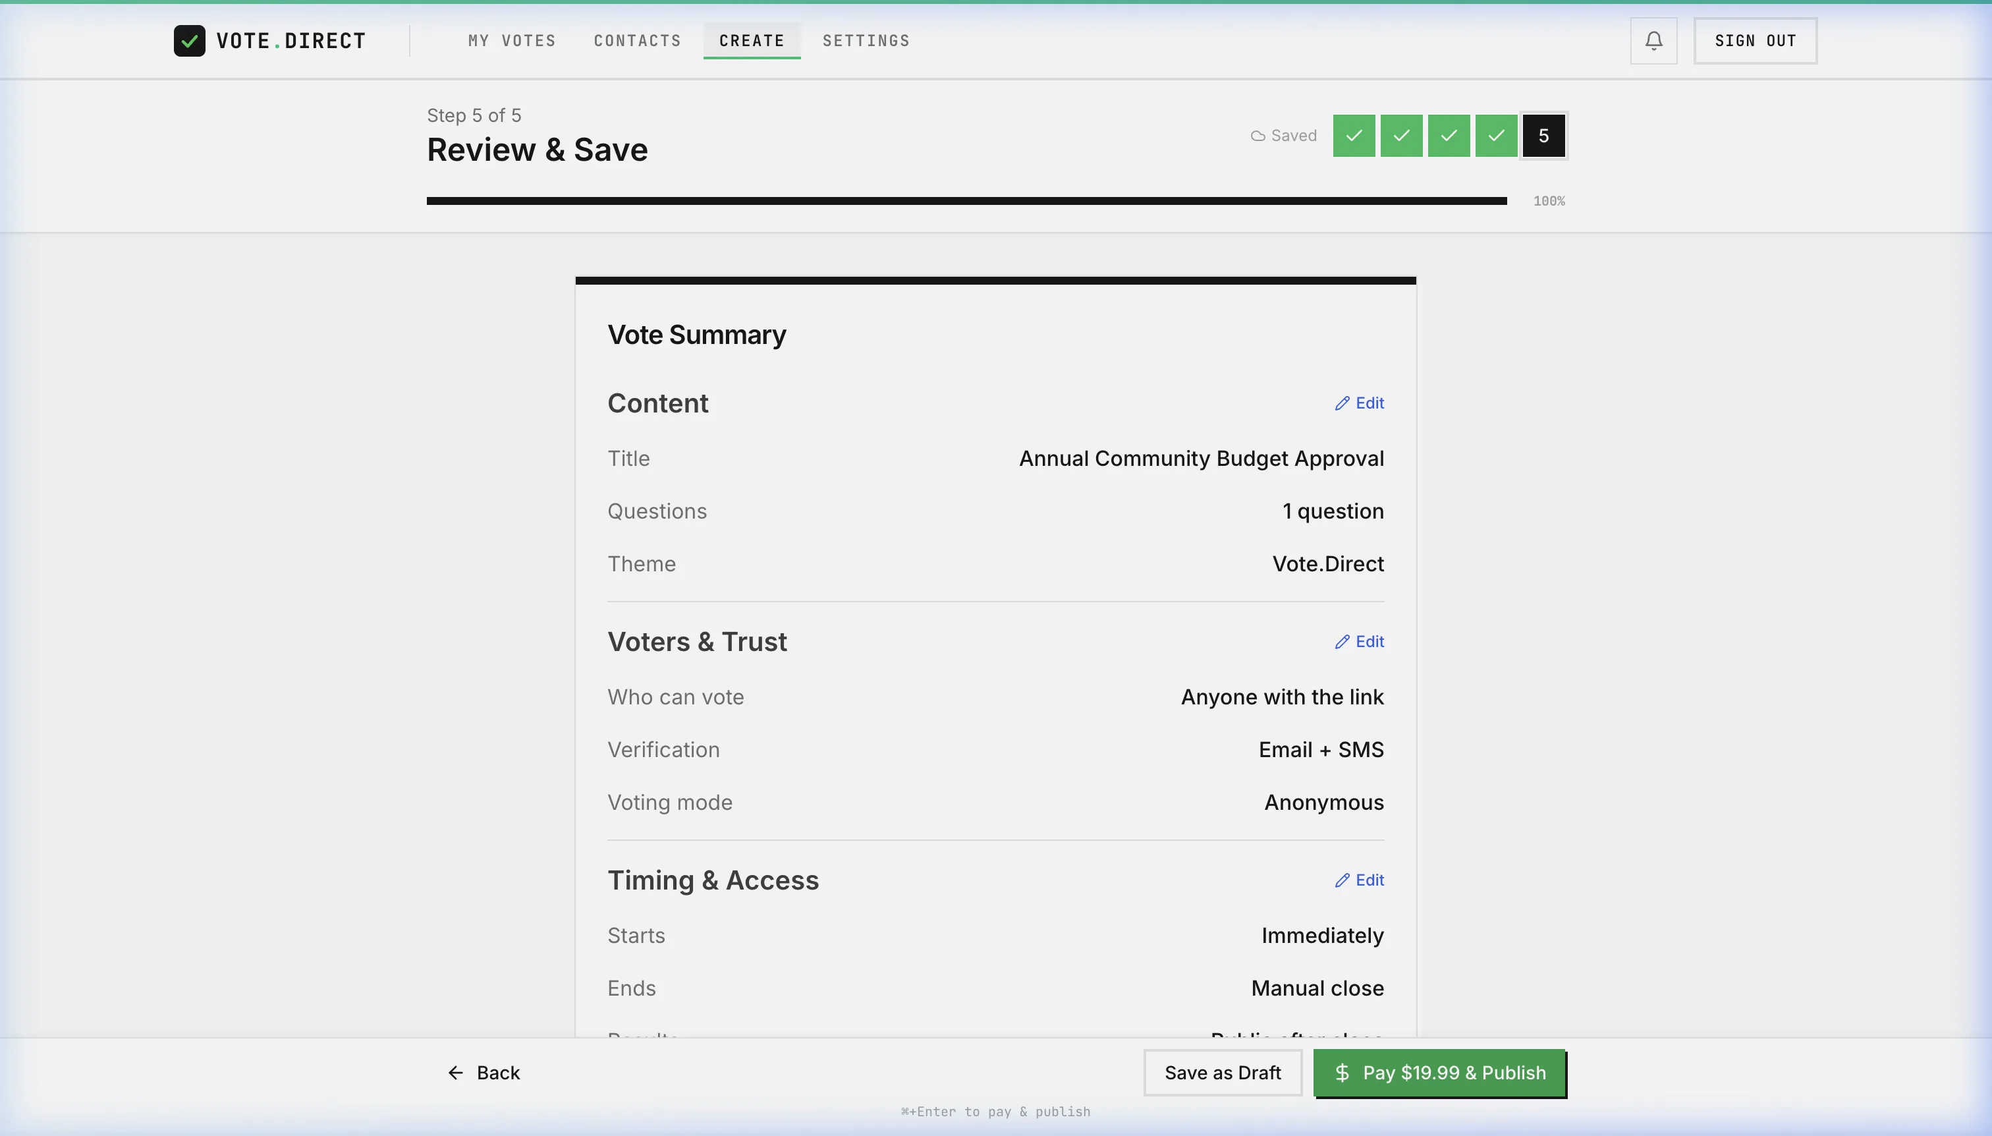The width and height of the screenshot is (1992, 1136).
Task: Select the current step 5 indicator
Action: (x=1543, y=136)
